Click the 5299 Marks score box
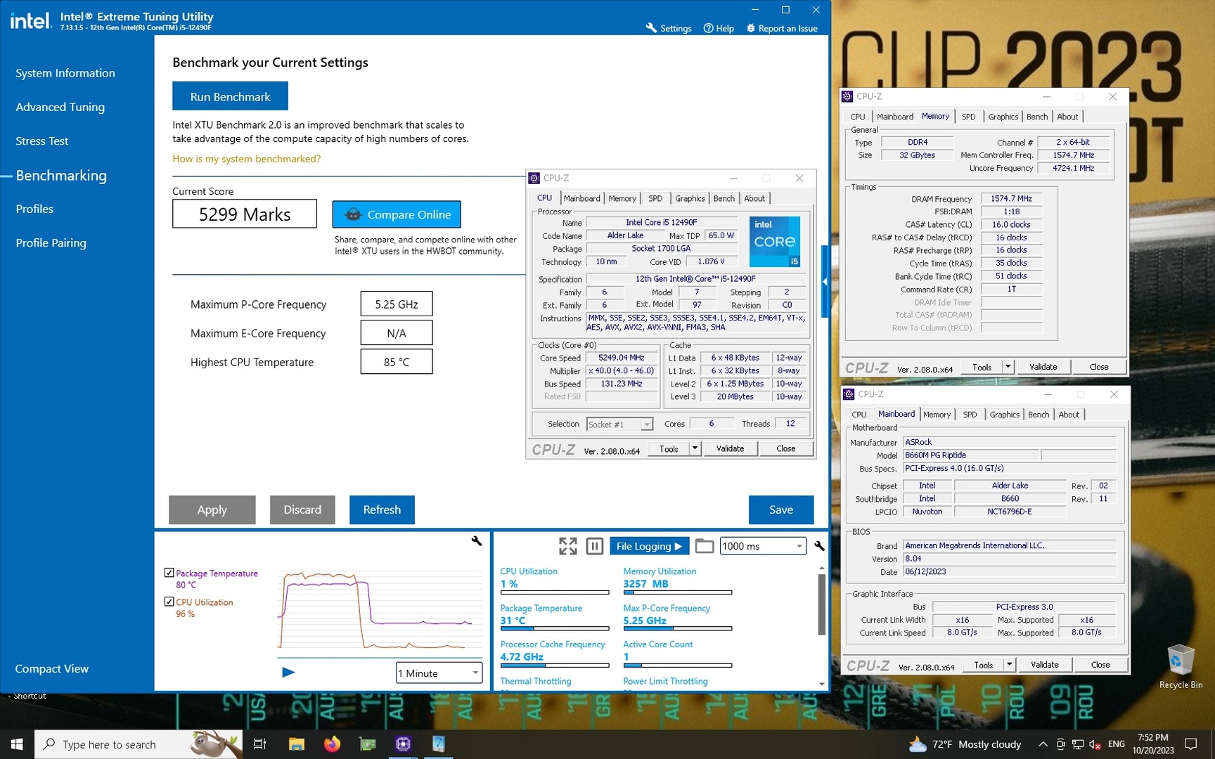Image resolution: width=1215 pixels, height=759 pixels. [x=245, y=214]
